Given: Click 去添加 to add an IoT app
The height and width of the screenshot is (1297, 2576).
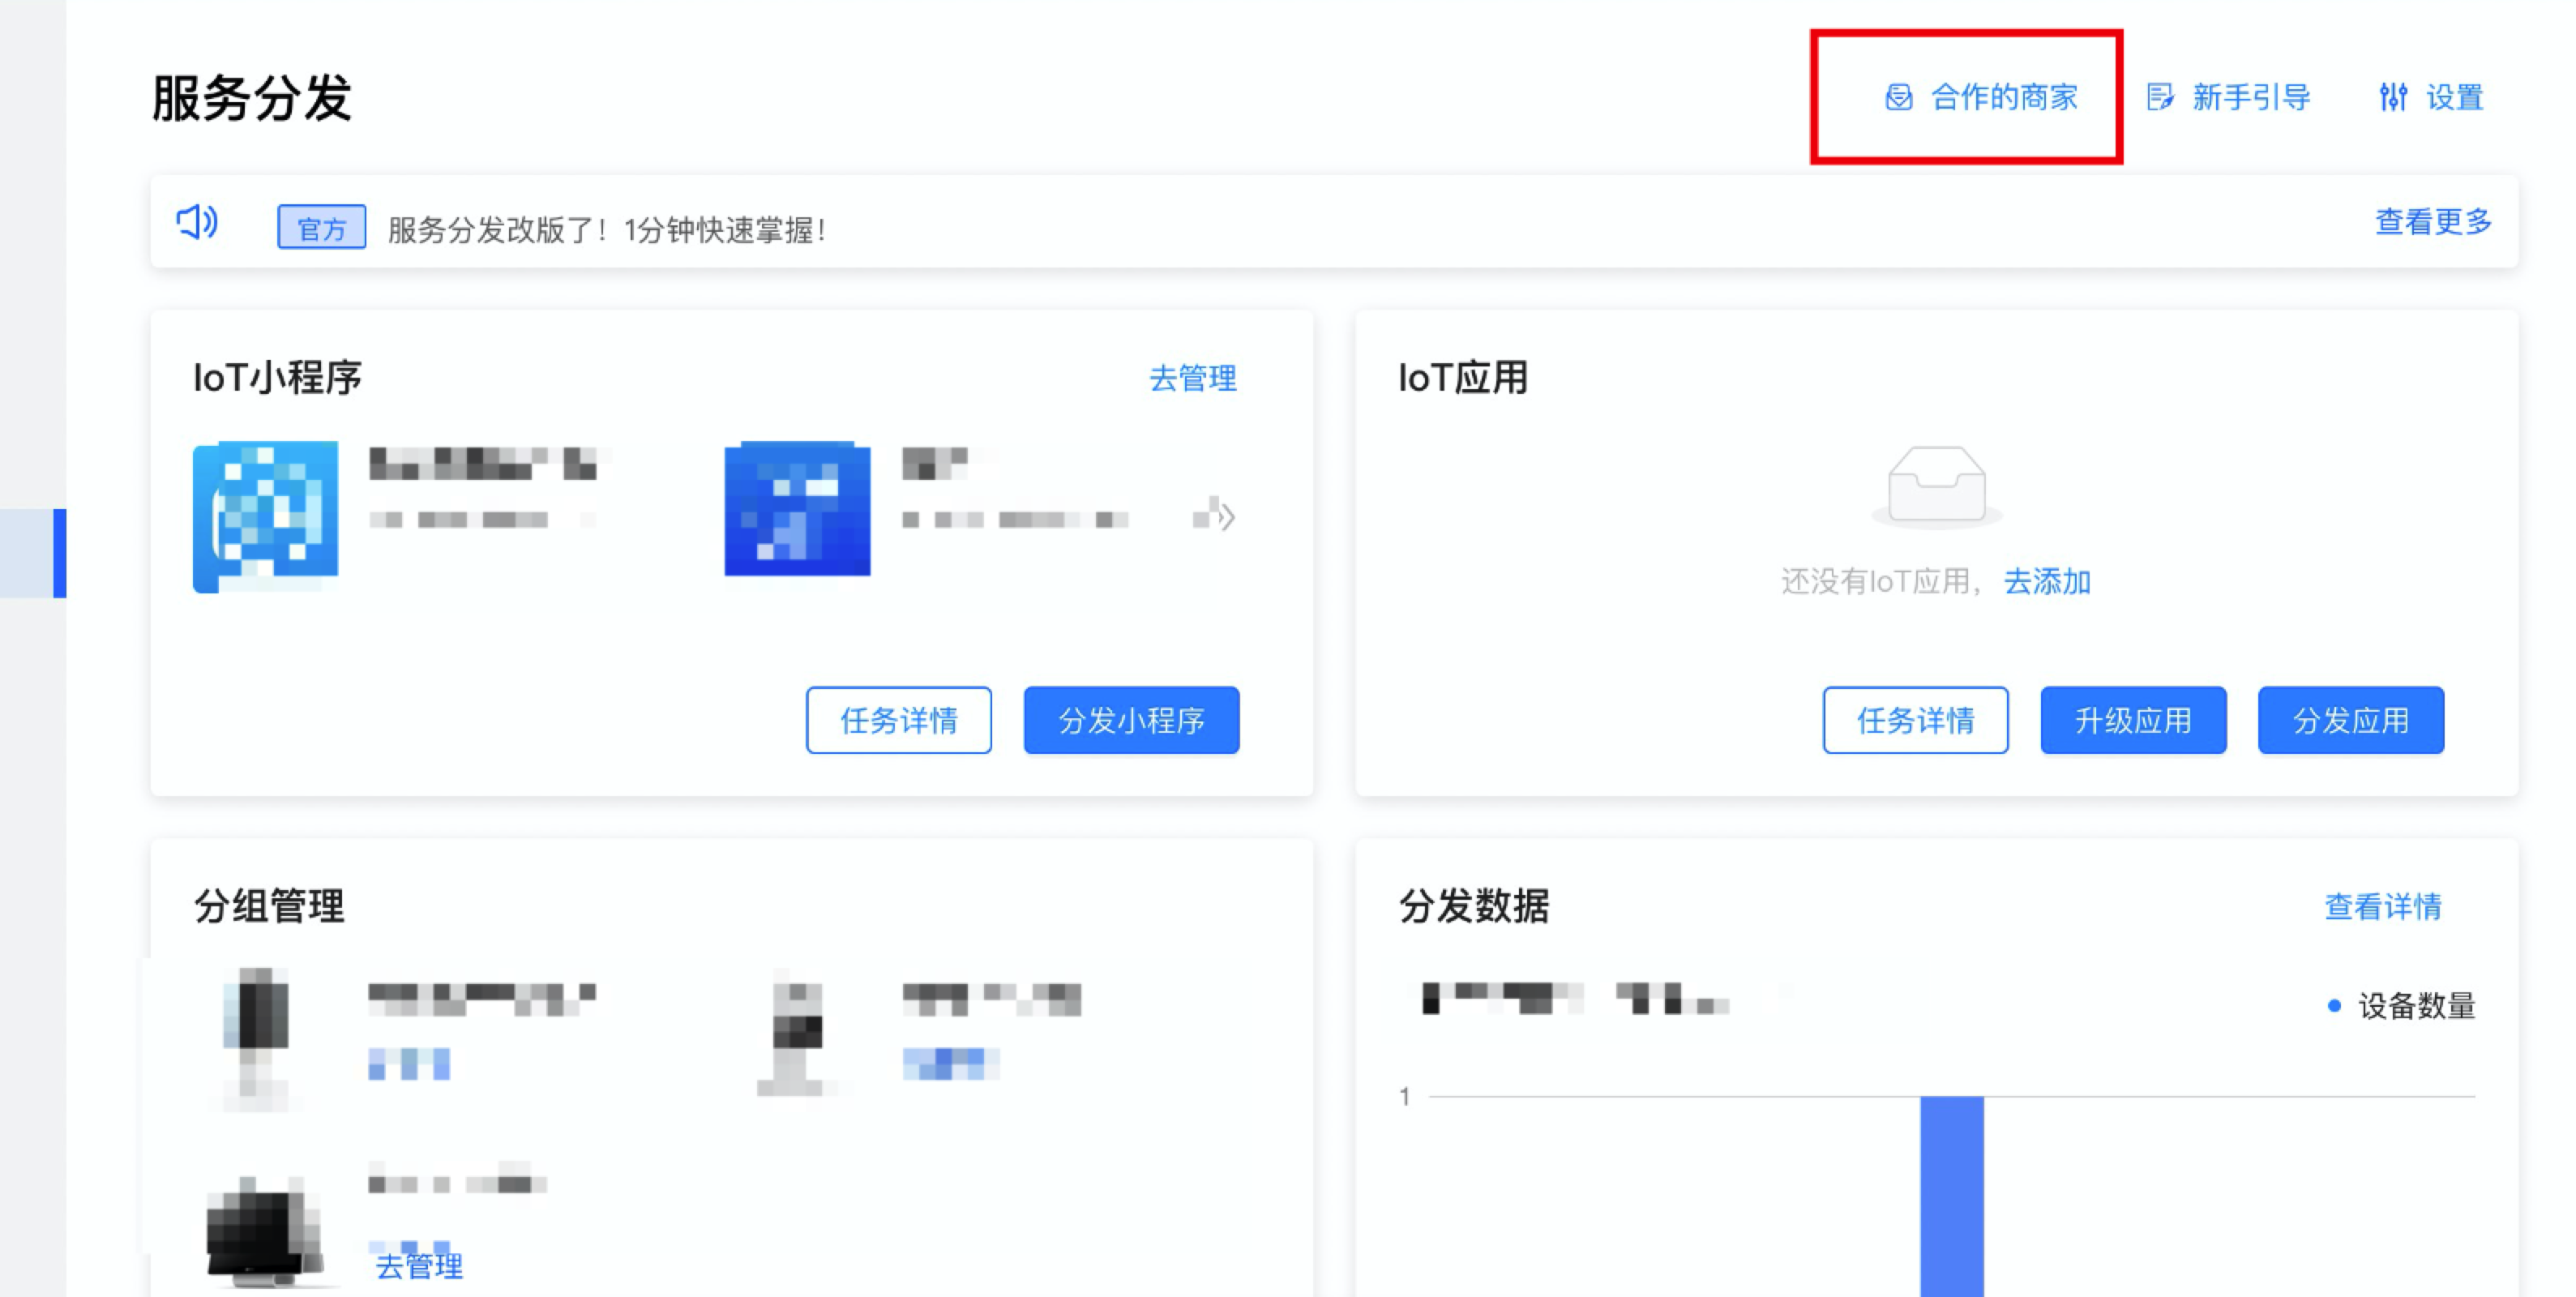Looking at the screenshot, I should [2047, 581].
